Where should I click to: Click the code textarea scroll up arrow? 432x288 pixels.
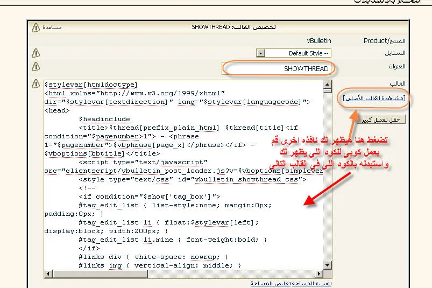(x=327, y=85)
